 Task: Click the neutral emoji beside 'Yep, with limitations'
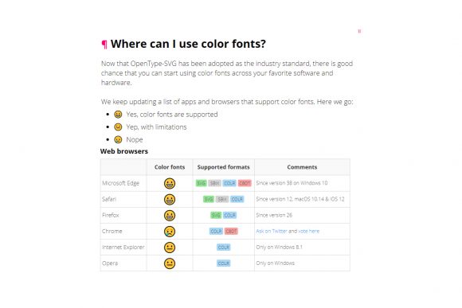[x=118, y=127]
